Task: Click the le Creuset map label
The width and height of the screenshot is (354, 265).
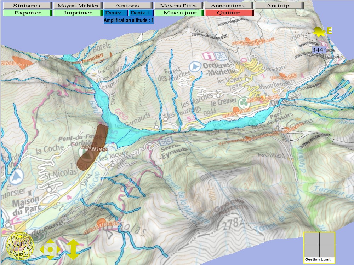Action: tap(223, 102)
